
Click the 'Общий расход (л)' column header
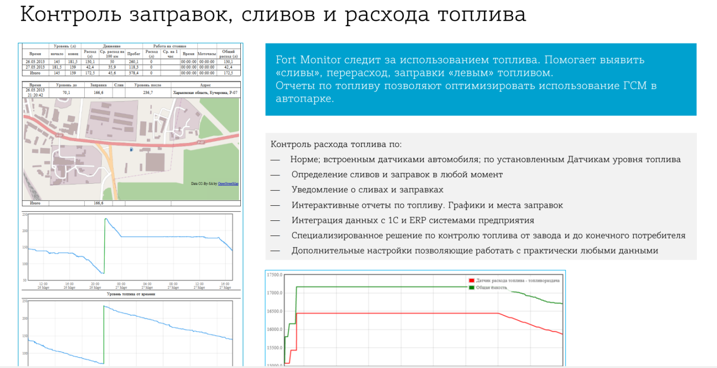pyautogui.click(x=228, y=54)
